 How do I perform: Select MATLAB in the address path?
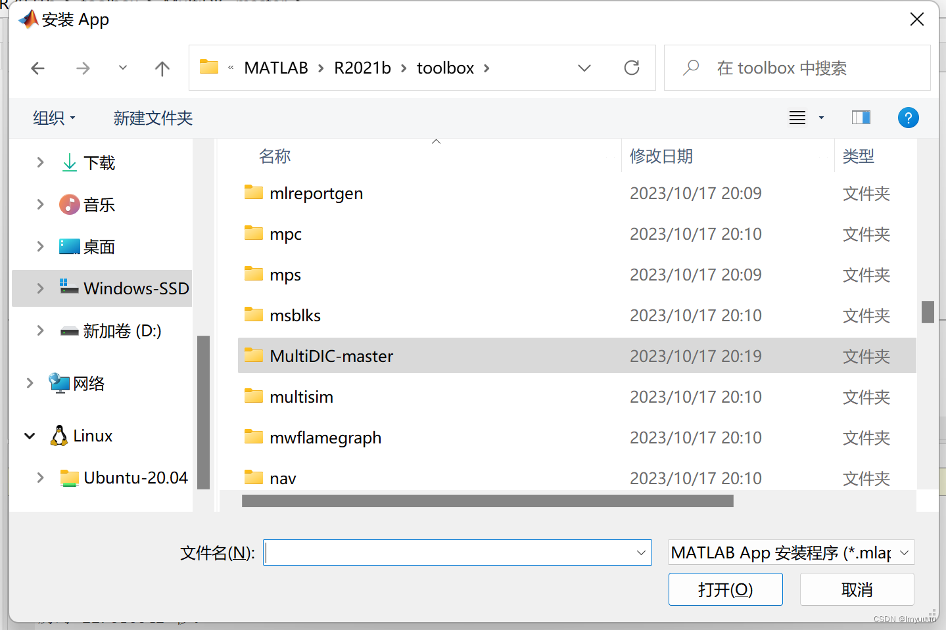(276, 68)
